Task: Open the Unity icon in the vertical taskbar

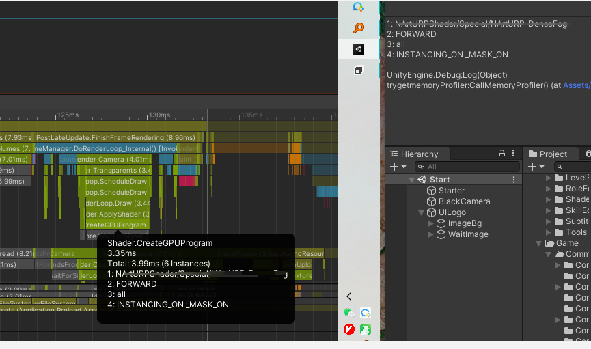Action: (x=359, y=49)
